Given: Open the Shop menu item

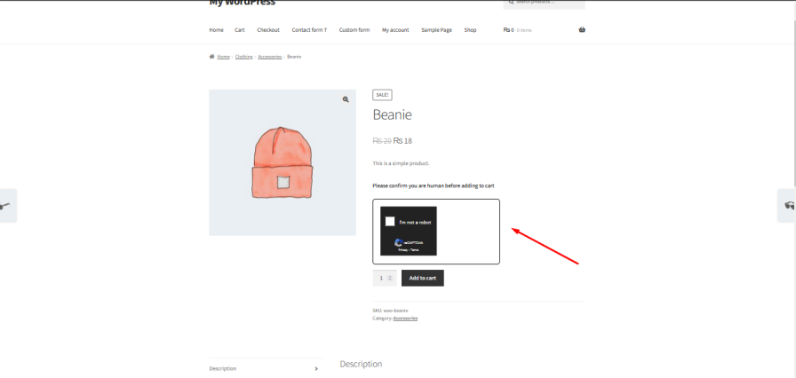Looking at the screenshot, I should (x=470, y=30).
